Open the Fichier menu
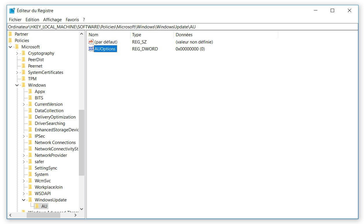Image resolution: width=364 pixels, height=224 pixels. [15, 20]
